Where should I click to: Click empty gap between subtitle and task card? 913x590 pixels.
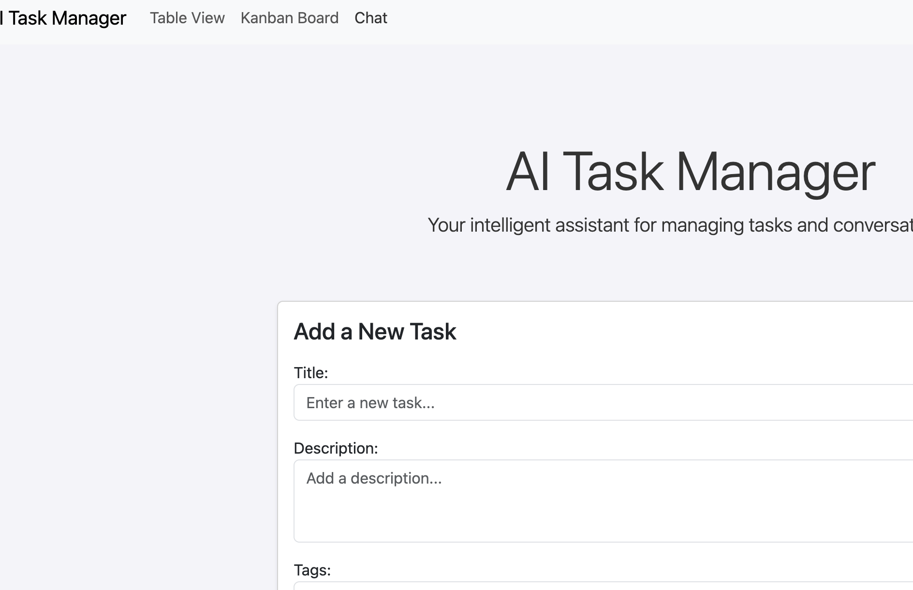580,271
